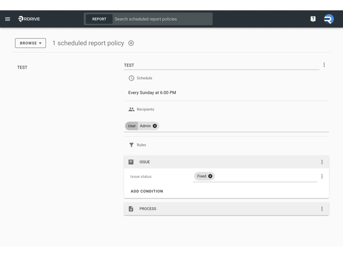Click ADD CONDITION in the Issue rule
The image size is (343, 257).
point(147,191)
